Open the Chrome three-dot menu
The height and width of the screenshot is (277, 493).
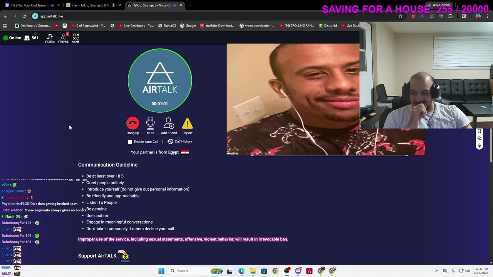point(487,16)
